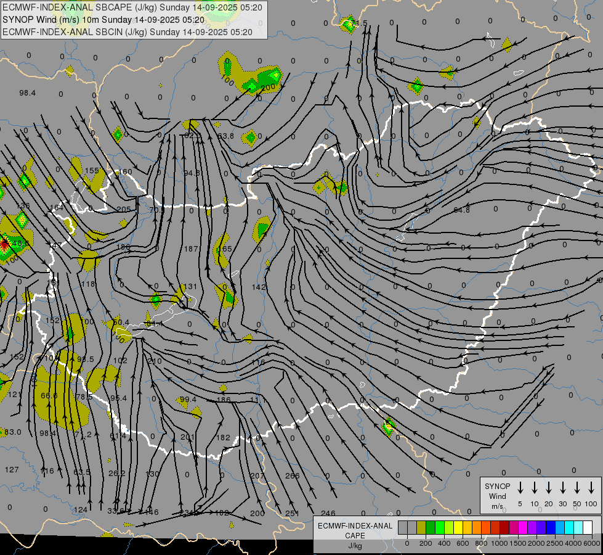Click the map value 187
603x555 pixels.
point(191,249)
